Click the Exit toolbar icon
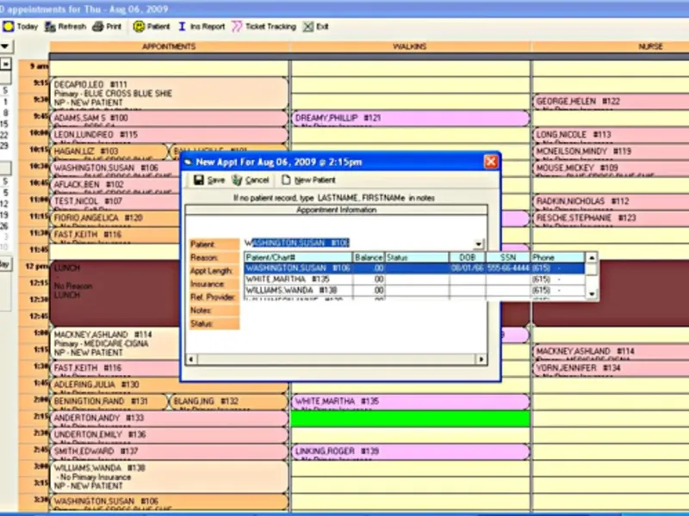This screenshot has height=516, width=689. pyautogui.click(x=308, y=27)
